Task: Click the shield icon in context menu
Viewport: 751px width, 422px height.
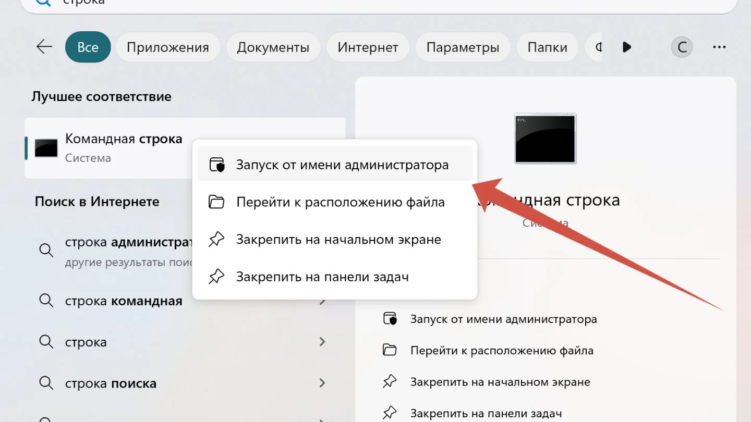Action: pyautogui.click(x=216, y=165)
